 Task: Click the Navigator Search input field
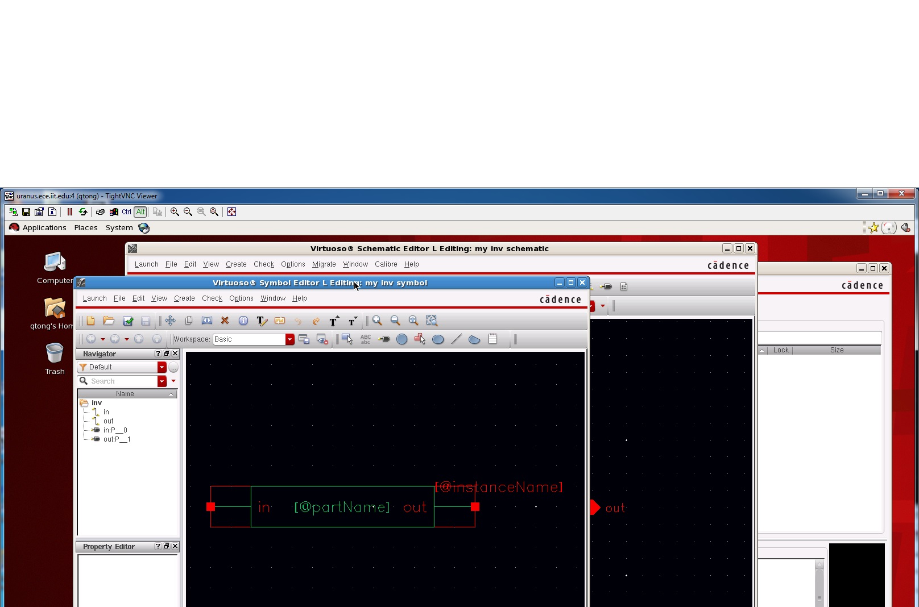(x=123, y=381)
